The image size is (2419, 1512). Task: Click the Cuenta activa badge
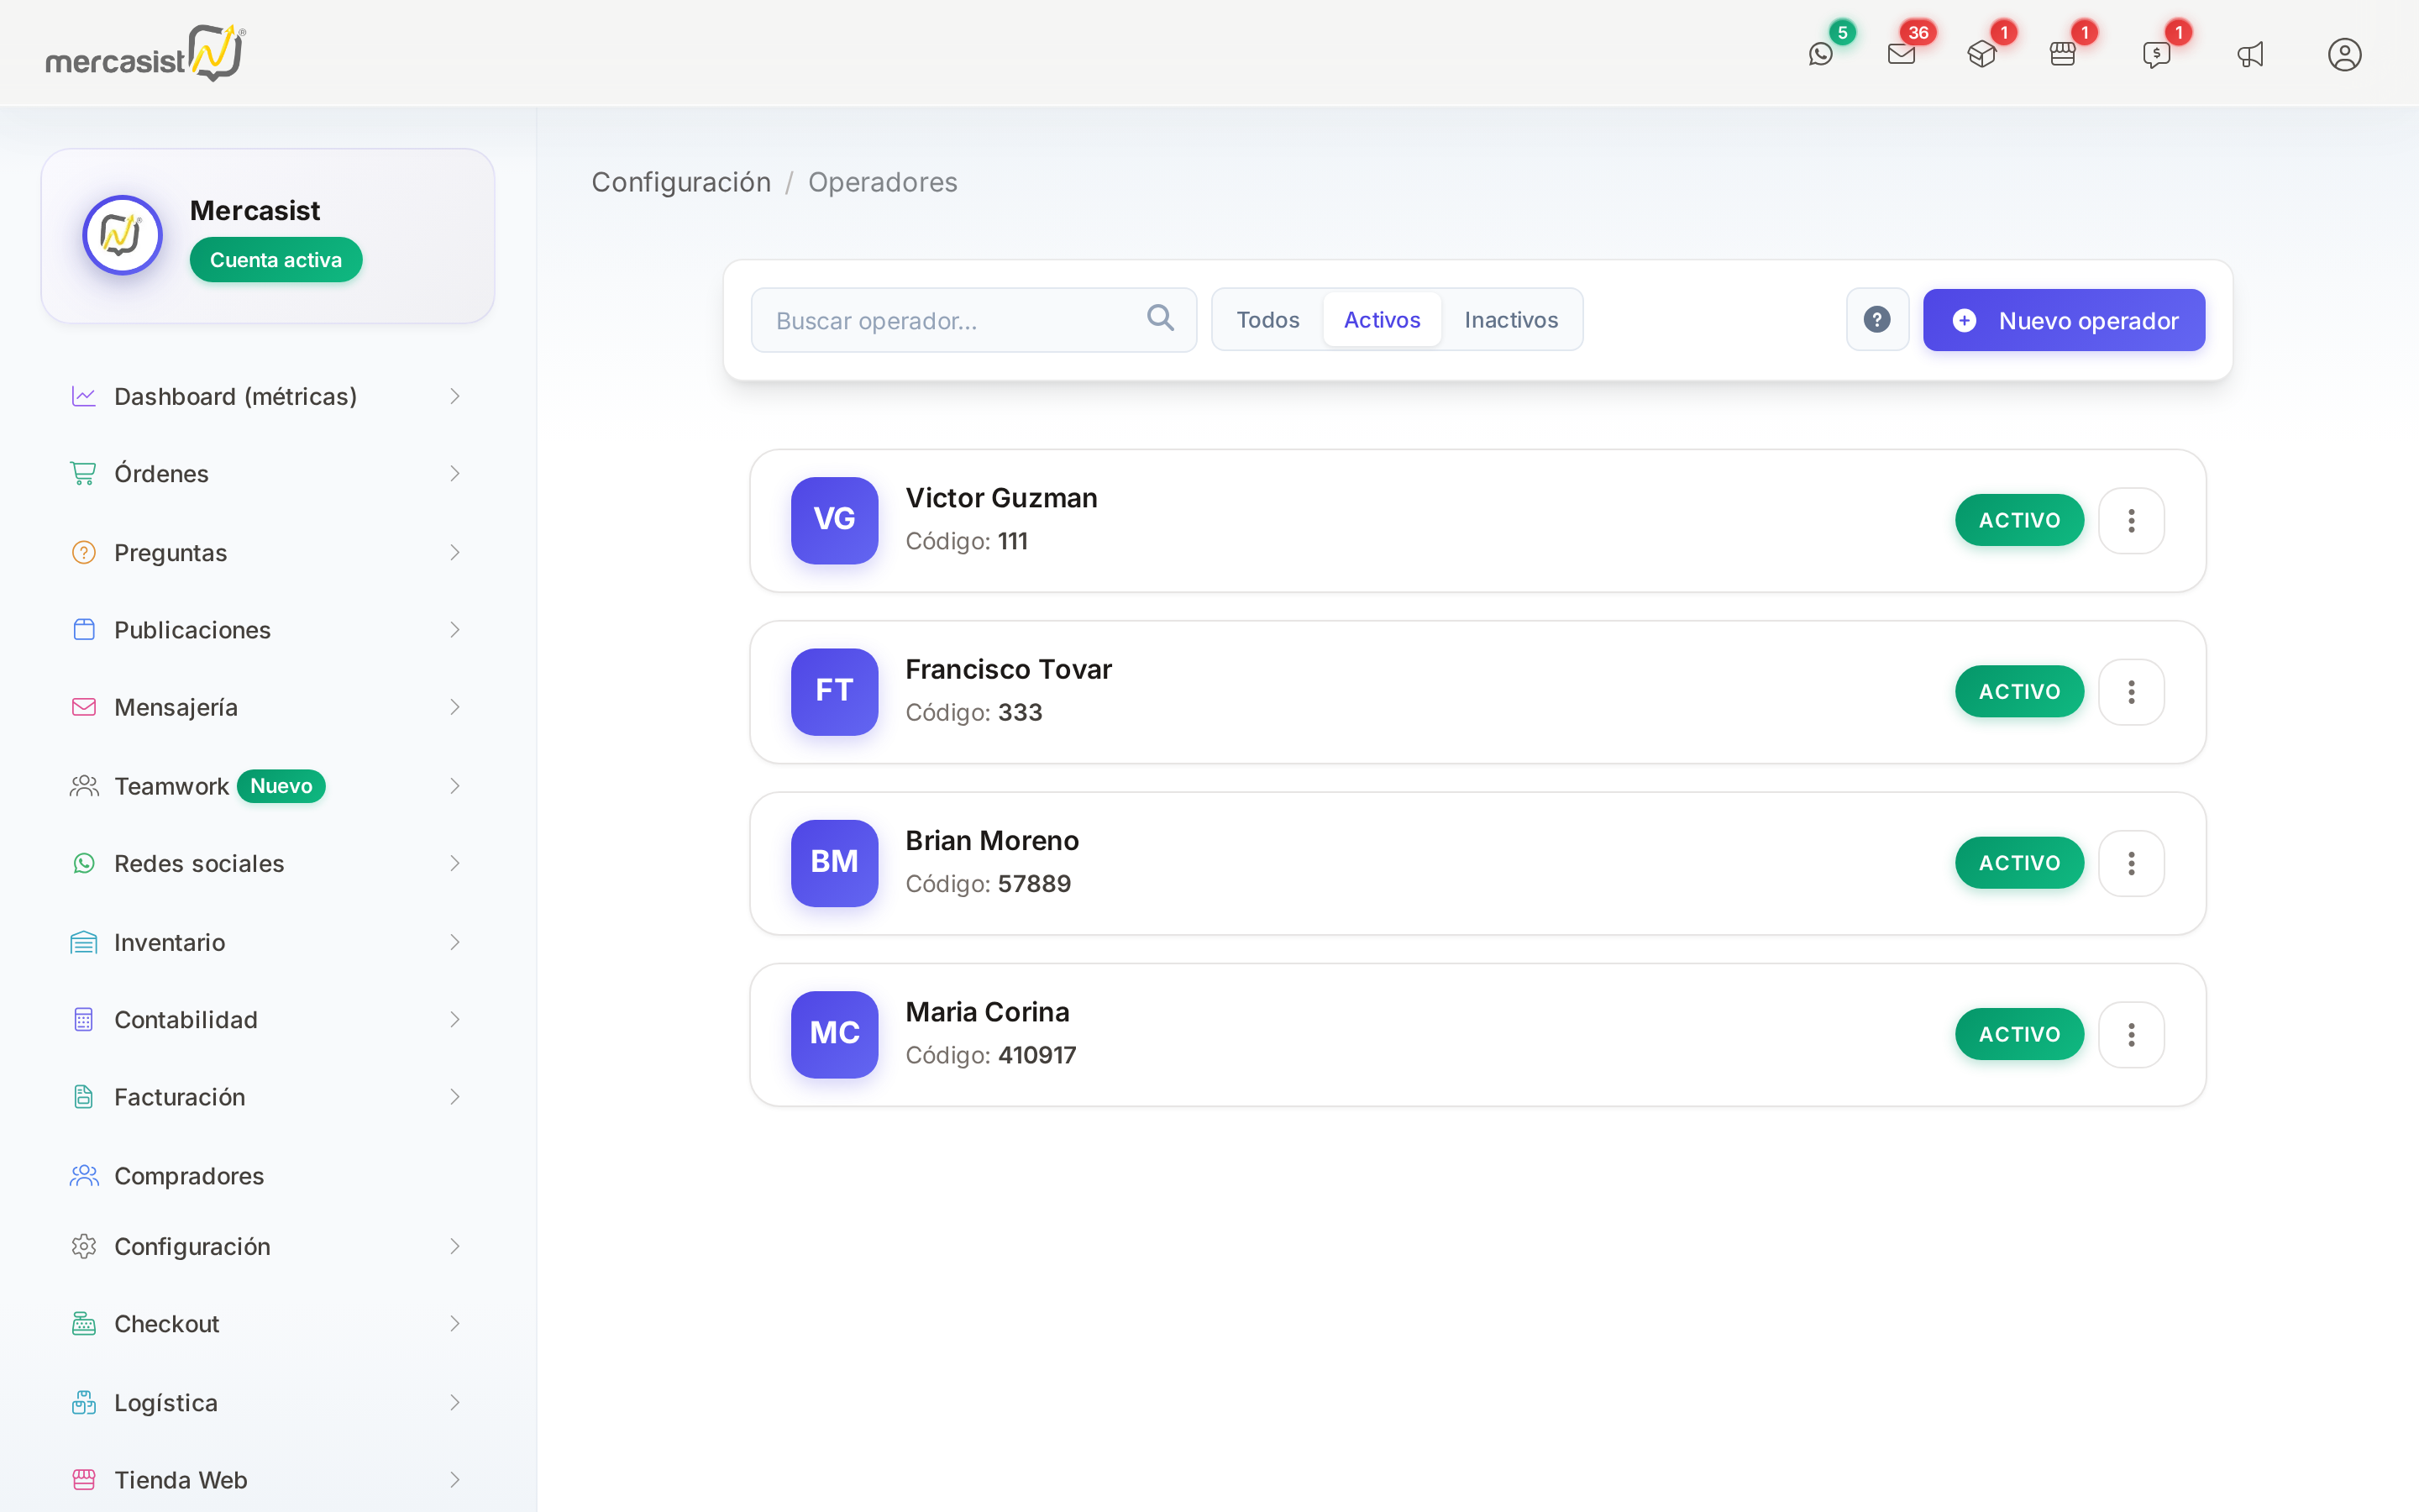(275, 260)
